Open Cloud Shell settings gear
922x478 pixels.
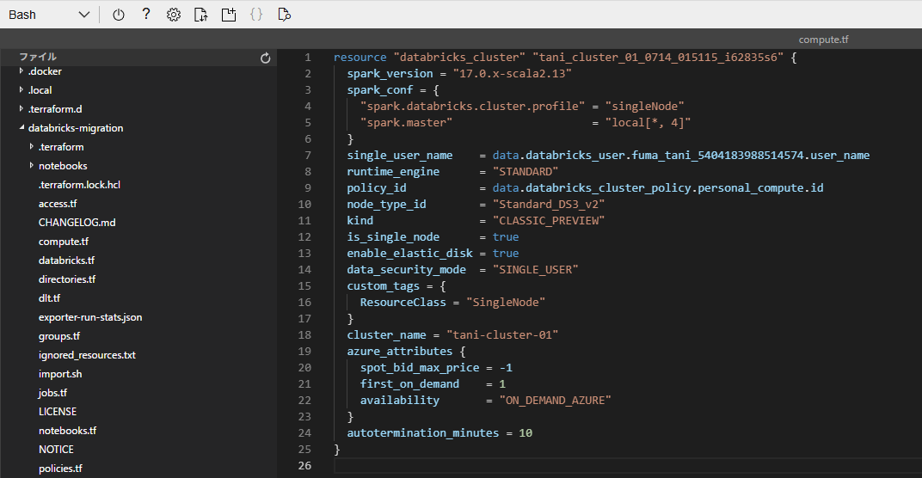(x=174, y=15)
